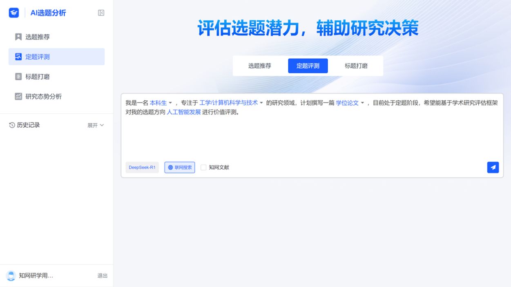The height and width of the screenshot is (287, 511).
Task: Click the 历史记录 clock icon
Action: coord(12,125)
